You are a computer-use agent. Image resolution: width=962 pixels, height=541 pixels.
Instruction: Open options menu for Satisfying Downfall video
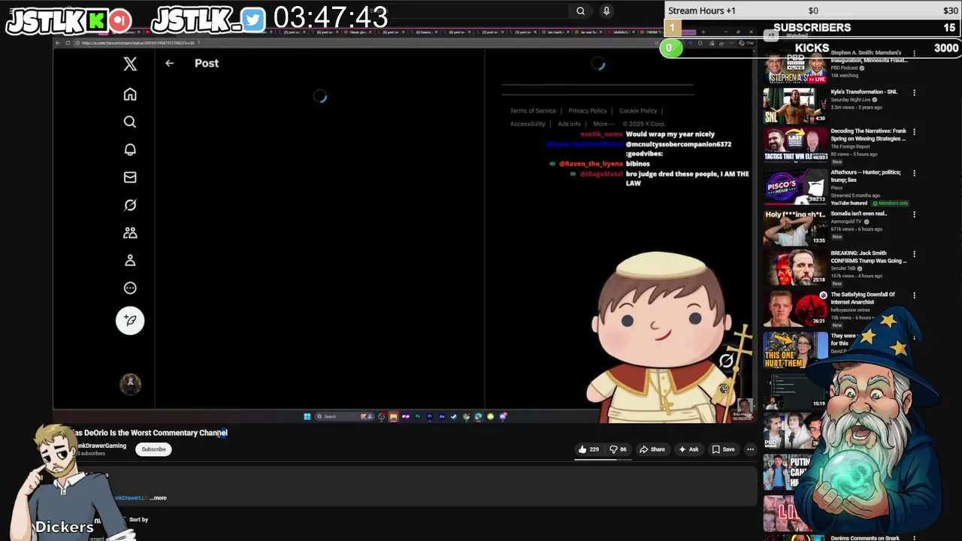coord(914,295)
